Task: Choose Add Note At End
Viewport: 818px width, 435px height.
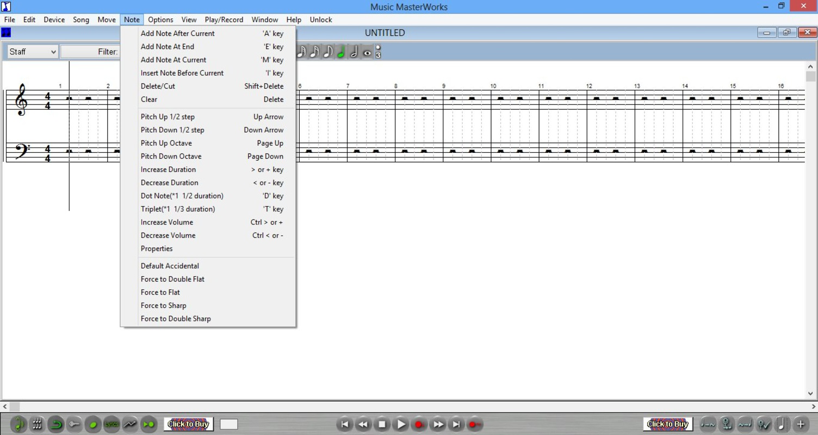Action: 208,47
